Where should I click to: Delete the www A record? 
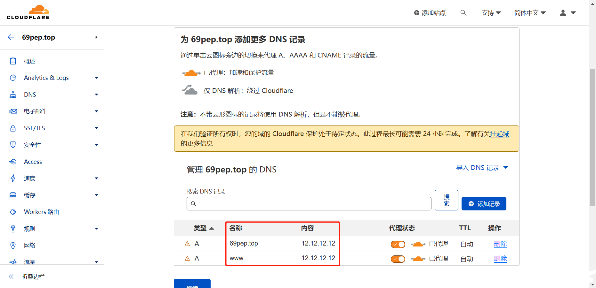pos(500,259)
